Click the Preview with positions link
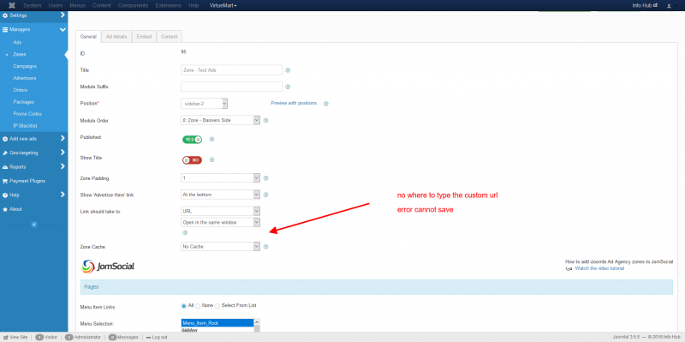The height and width of the screenshot is (342, 685). (x=294, y=103)
